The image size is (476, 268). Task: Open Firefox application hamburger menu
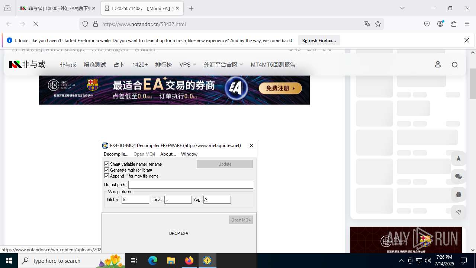click(467, 24)
